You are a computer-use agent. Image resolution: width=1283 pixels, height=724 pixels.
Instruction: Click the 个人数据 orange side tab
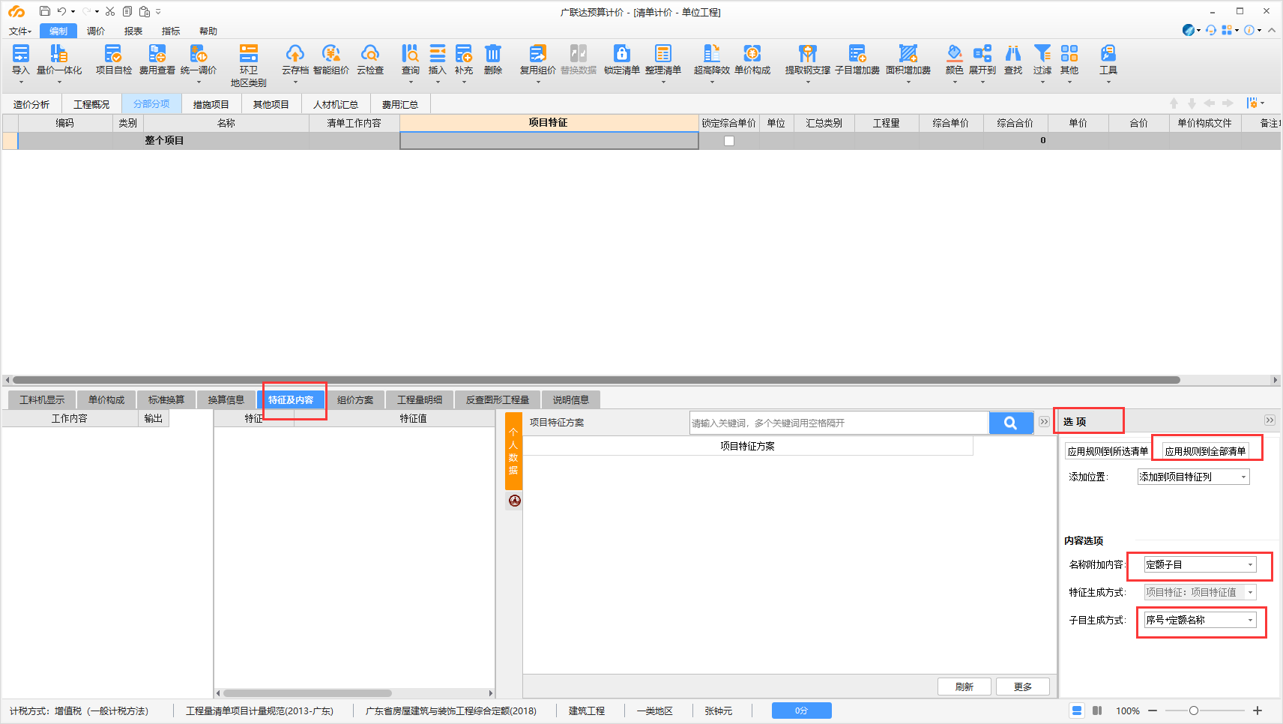pos(513,451)
